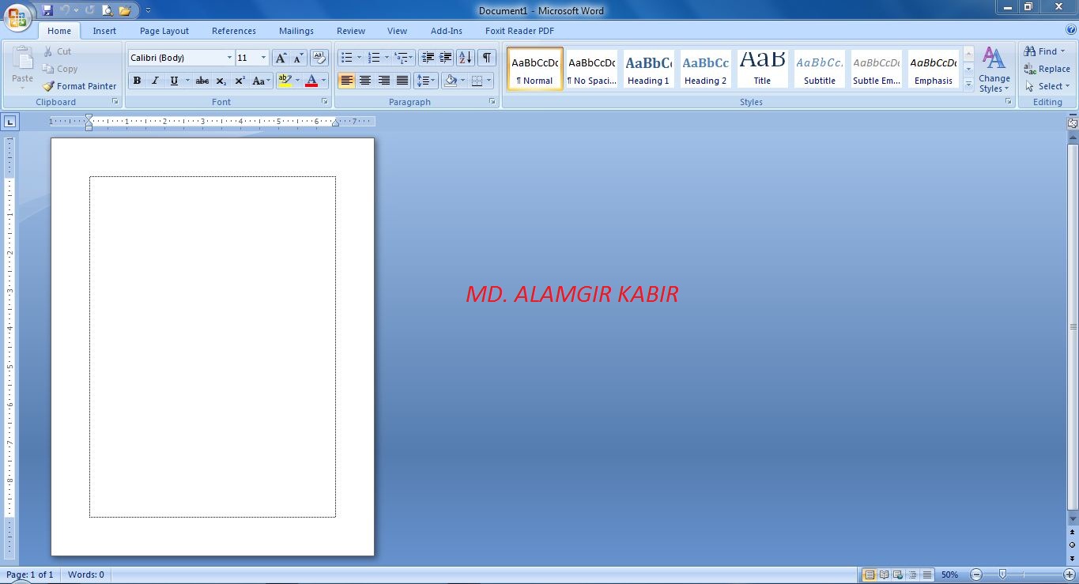The image size is (1079, 584).
Task: Switch to the References tab
Action: tap(234, 31)
